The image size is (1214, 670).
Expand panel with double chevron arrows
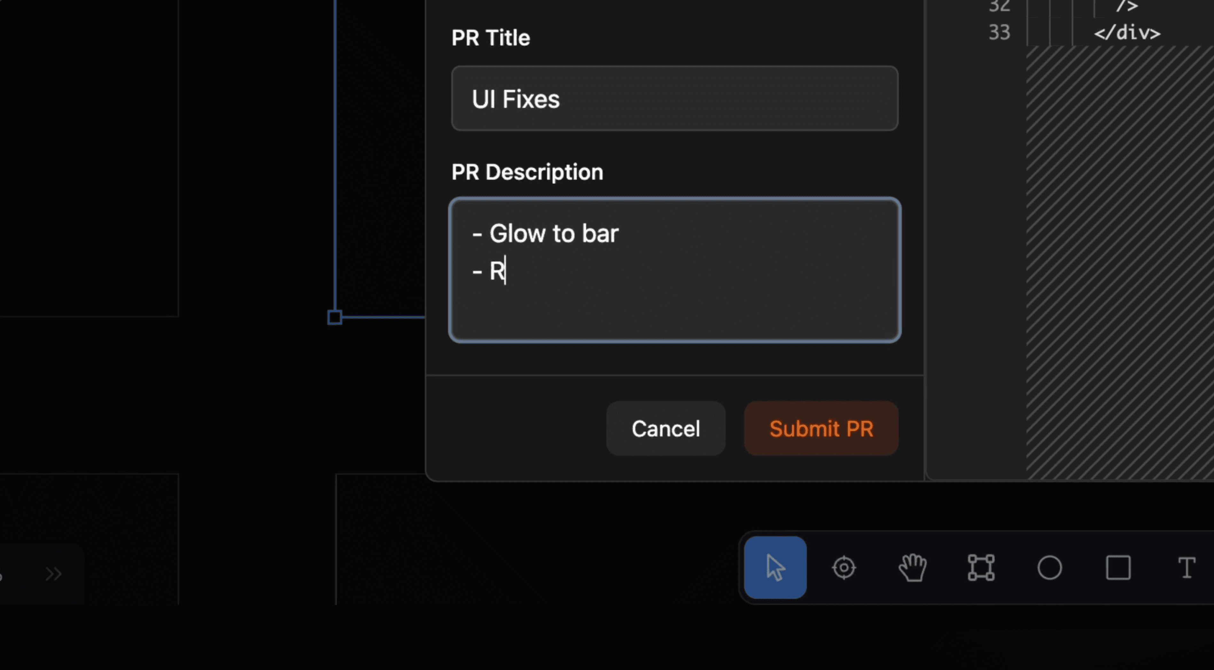pyautogui.click(x=53, y=574)
